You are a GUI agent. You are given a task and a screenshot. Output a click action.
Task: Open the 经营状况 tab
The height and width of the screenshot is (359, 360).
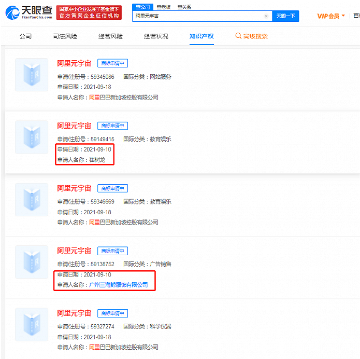(x=156, y=36)
